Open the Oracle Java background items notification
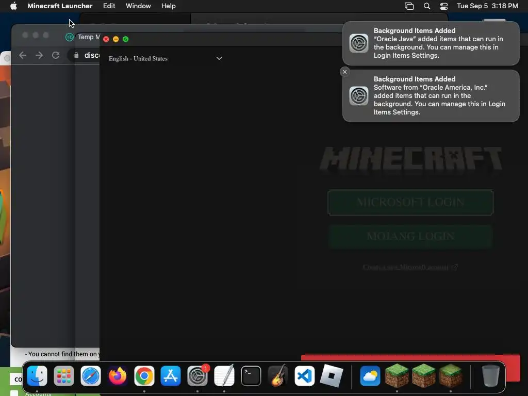Screen dimensions: 528x396 click(x=431, y=43)
